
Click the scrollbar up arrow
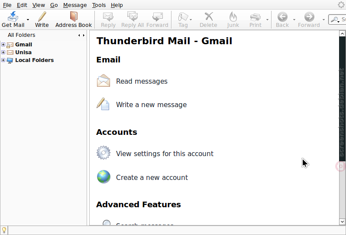click(342, 33)
